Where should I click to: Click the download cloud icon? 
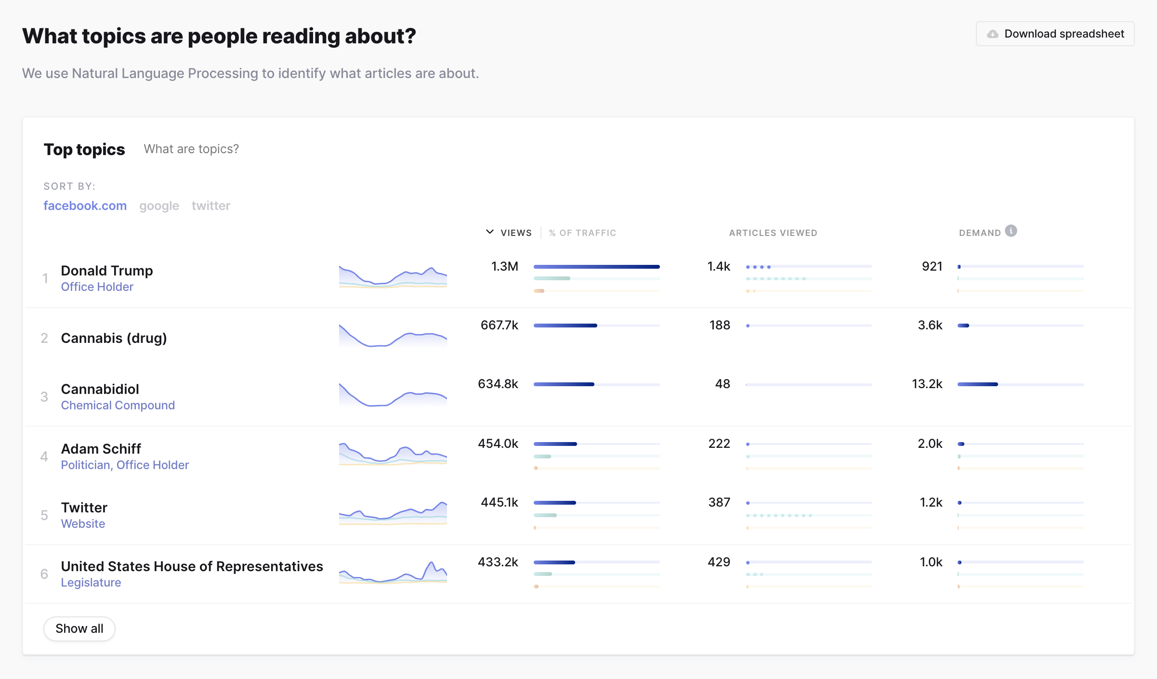[x=992, y=34]
